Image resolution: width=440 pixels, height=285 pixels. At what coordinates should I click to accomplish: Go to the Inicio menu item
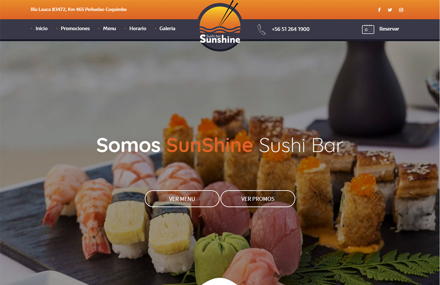pos(41,28)
